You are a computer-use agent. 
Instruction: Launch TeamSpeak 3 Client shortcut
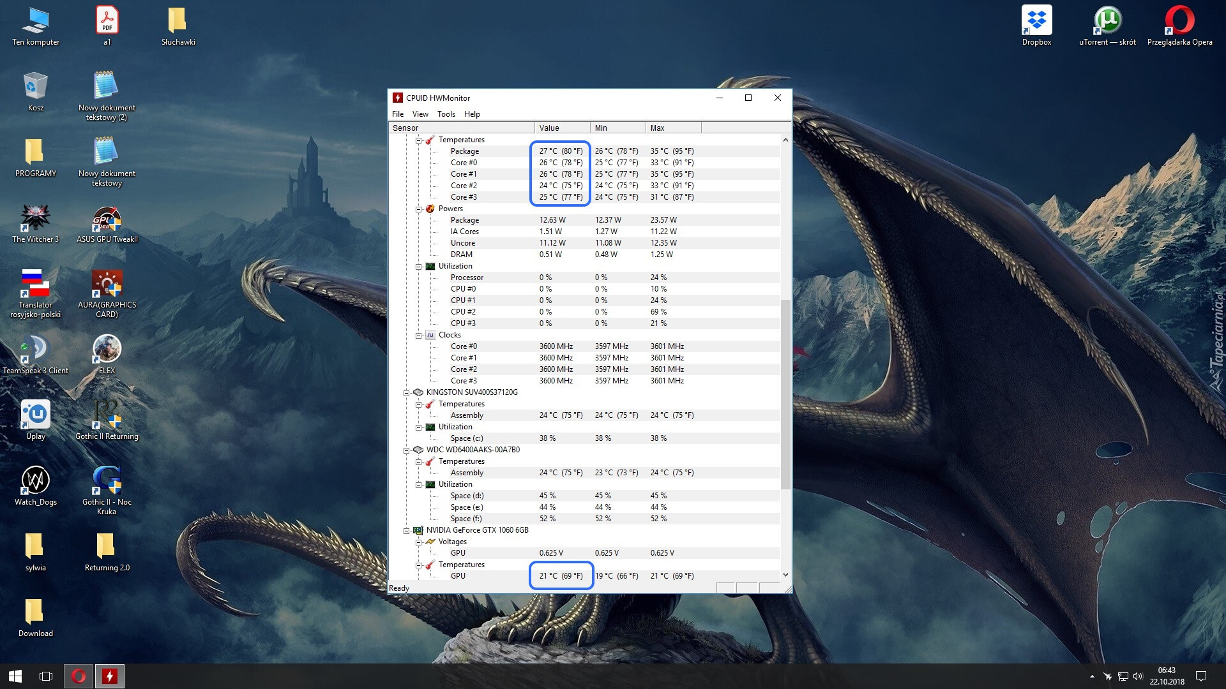[x=35, y=351]
